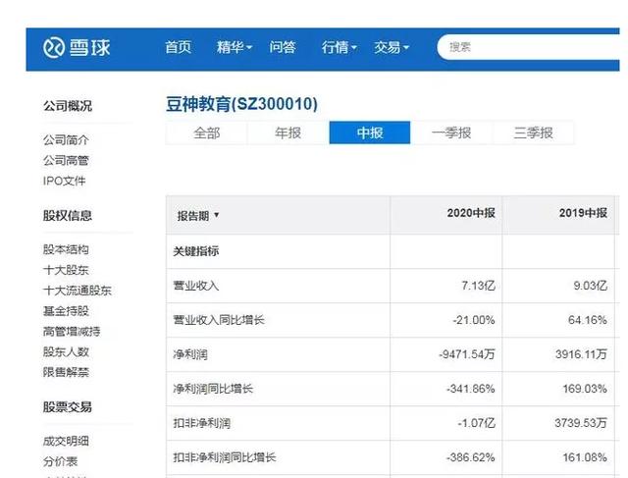This screenshot has width=628, height=478.
Task: Click the 2019中报 column header
Action: click(583, 213)
